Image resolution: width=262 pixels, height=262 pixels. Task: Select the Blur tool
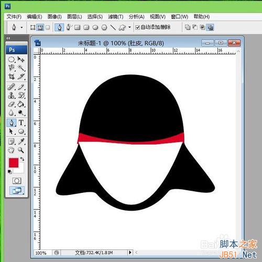point(12,113)
